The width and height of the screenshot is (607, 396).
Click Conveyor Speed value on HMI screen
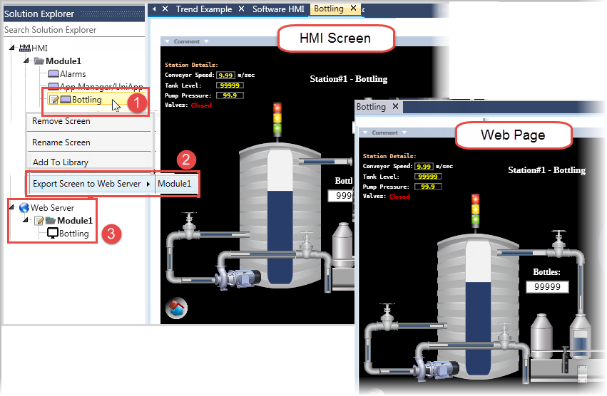(225, 75)
